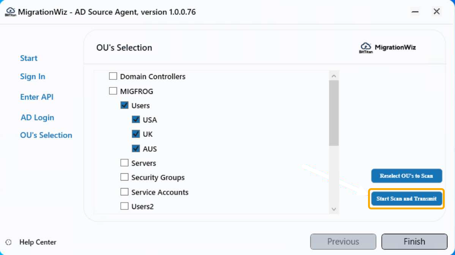Toggle the MIGFROG checkbox
This screenshot has width=455, height=255.
113,91
